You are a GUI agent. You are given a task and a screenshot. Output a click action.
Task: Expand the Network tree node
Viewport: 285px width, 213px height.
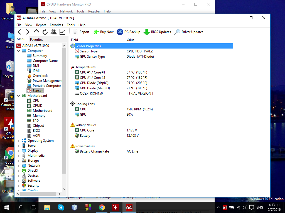point(19,166)
